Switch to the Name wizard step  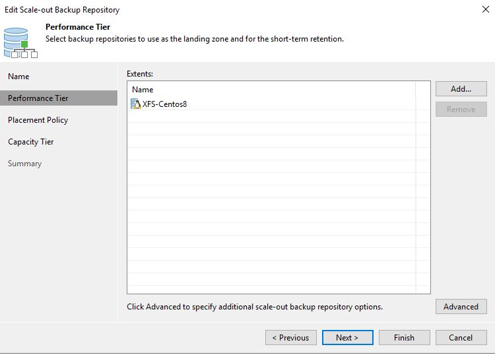(x=18, y=77)
